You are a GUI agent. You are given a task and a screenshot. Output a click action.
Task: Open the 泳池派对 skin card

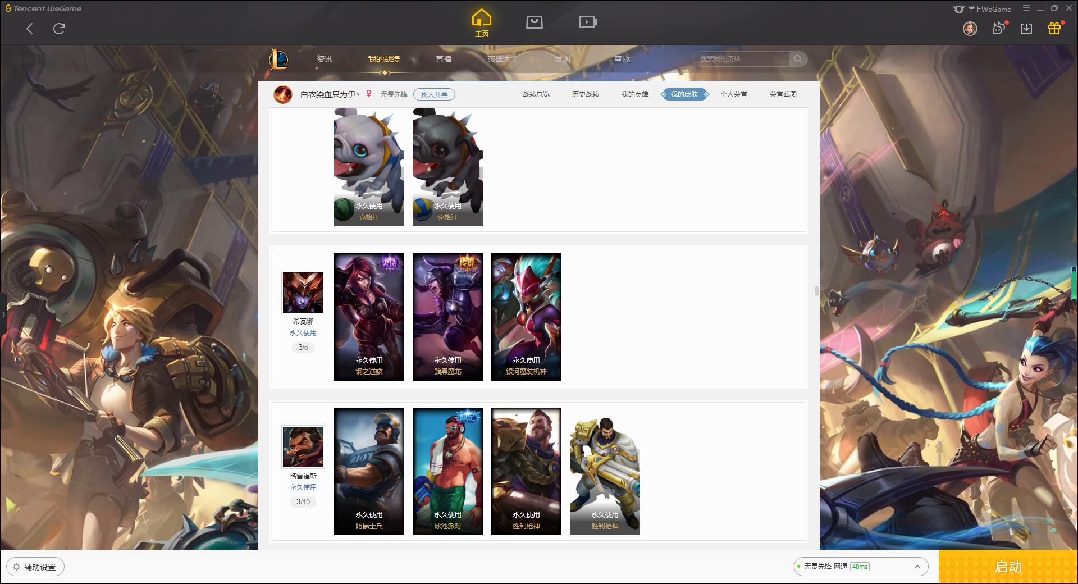pyautogui.click(x=447, y=471)
